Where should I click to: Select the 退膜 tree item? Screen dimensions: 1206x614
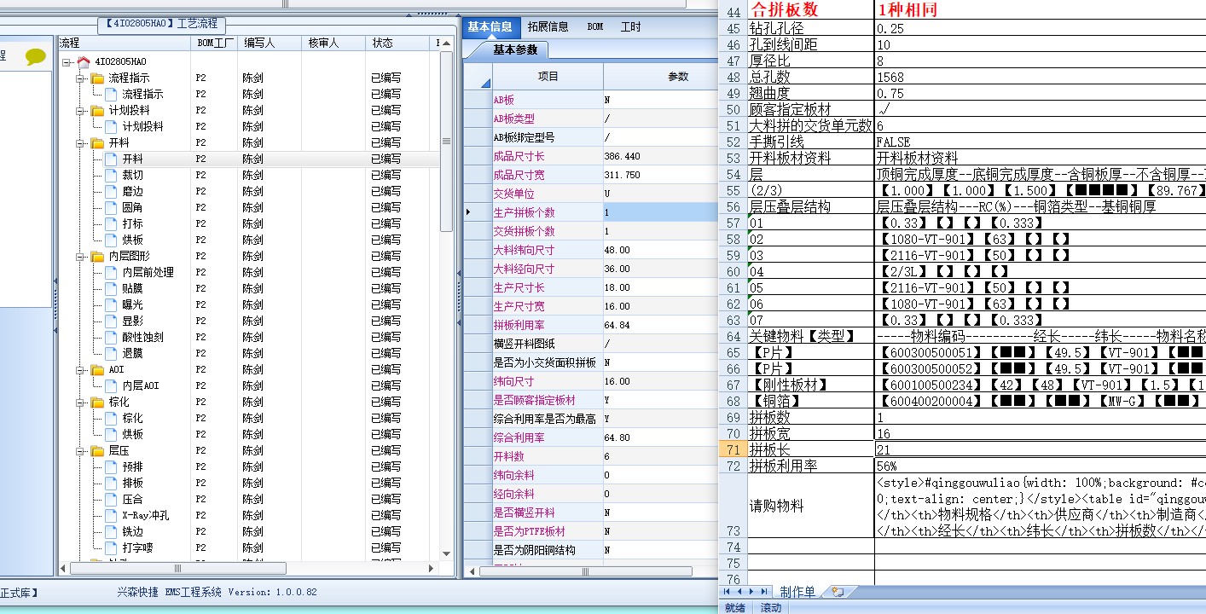132,353
